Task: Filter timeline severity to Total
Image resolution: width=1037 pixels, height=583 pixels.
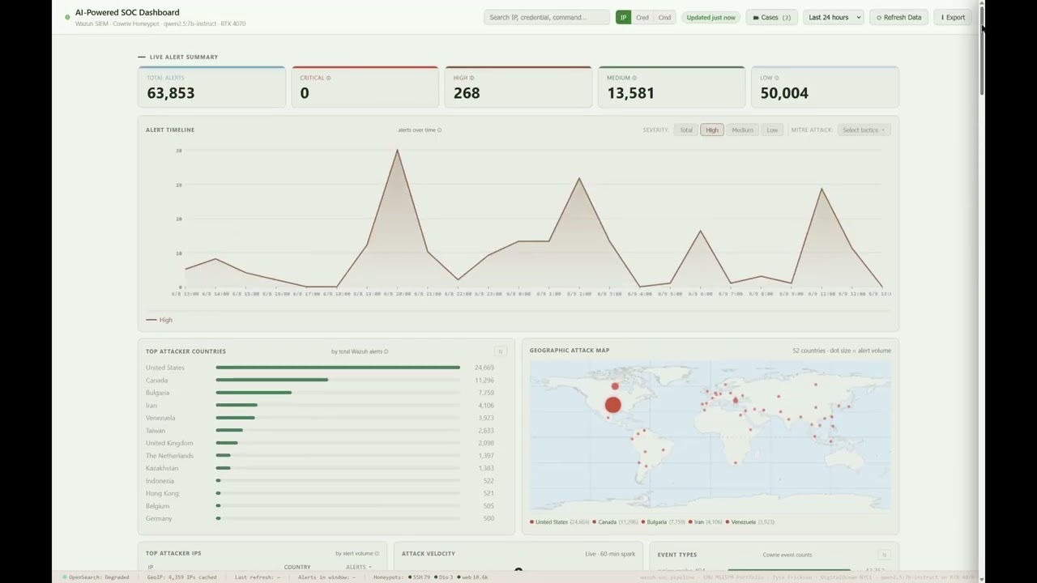Action: click(685, 130)
